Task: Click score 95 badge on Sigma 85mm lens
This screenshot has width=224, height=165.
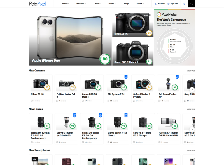Action: coord(124,126)
